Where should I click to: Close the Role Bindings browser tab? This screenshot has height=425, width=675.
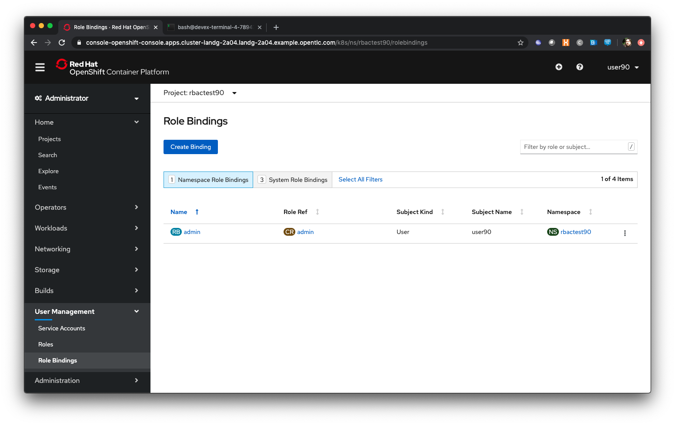tap(156, 27)
